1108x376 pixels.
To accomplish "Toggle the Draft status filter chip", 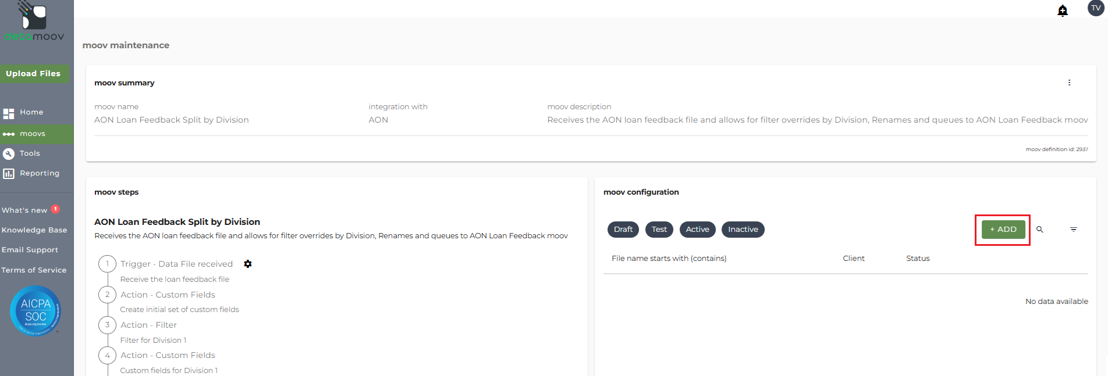I will pos(623,230).
